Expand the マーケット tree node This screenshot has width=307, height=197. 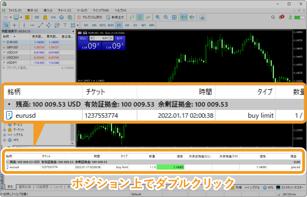tap(4, 130)
